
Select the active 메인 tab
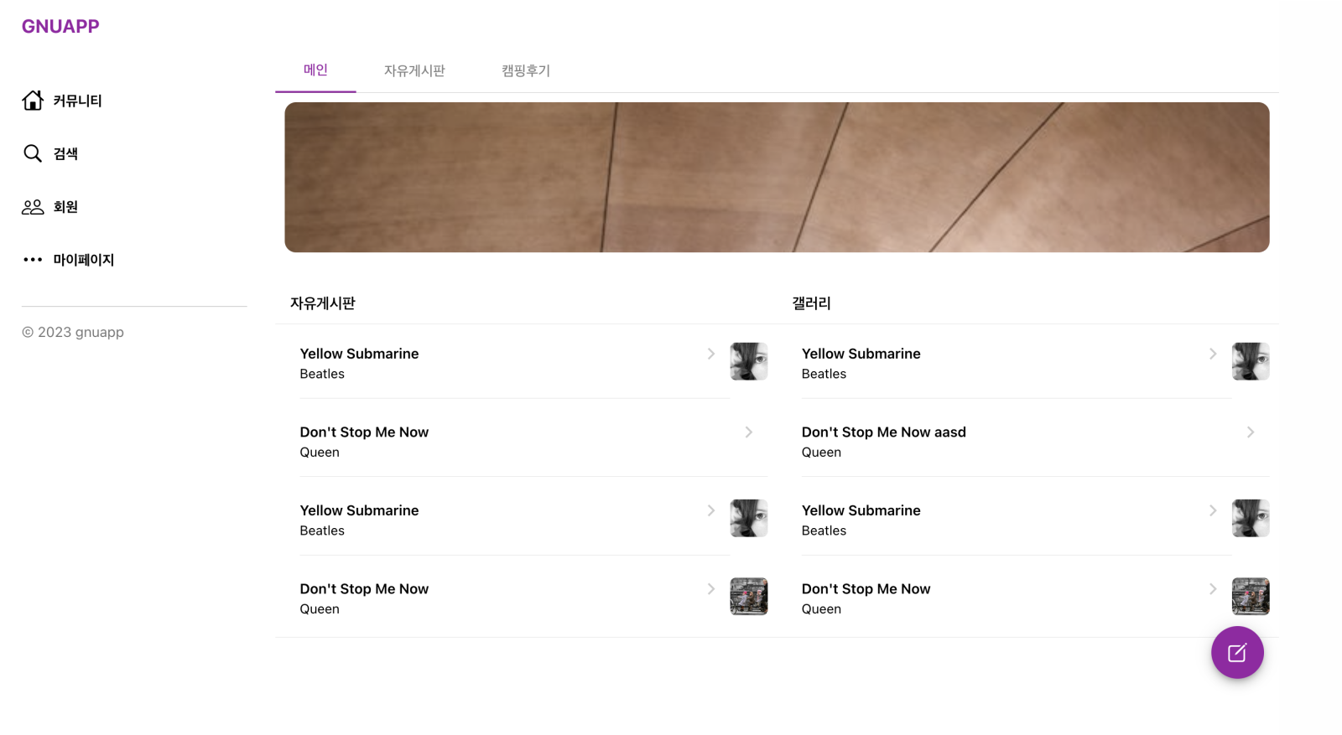(x=315, y=70)
